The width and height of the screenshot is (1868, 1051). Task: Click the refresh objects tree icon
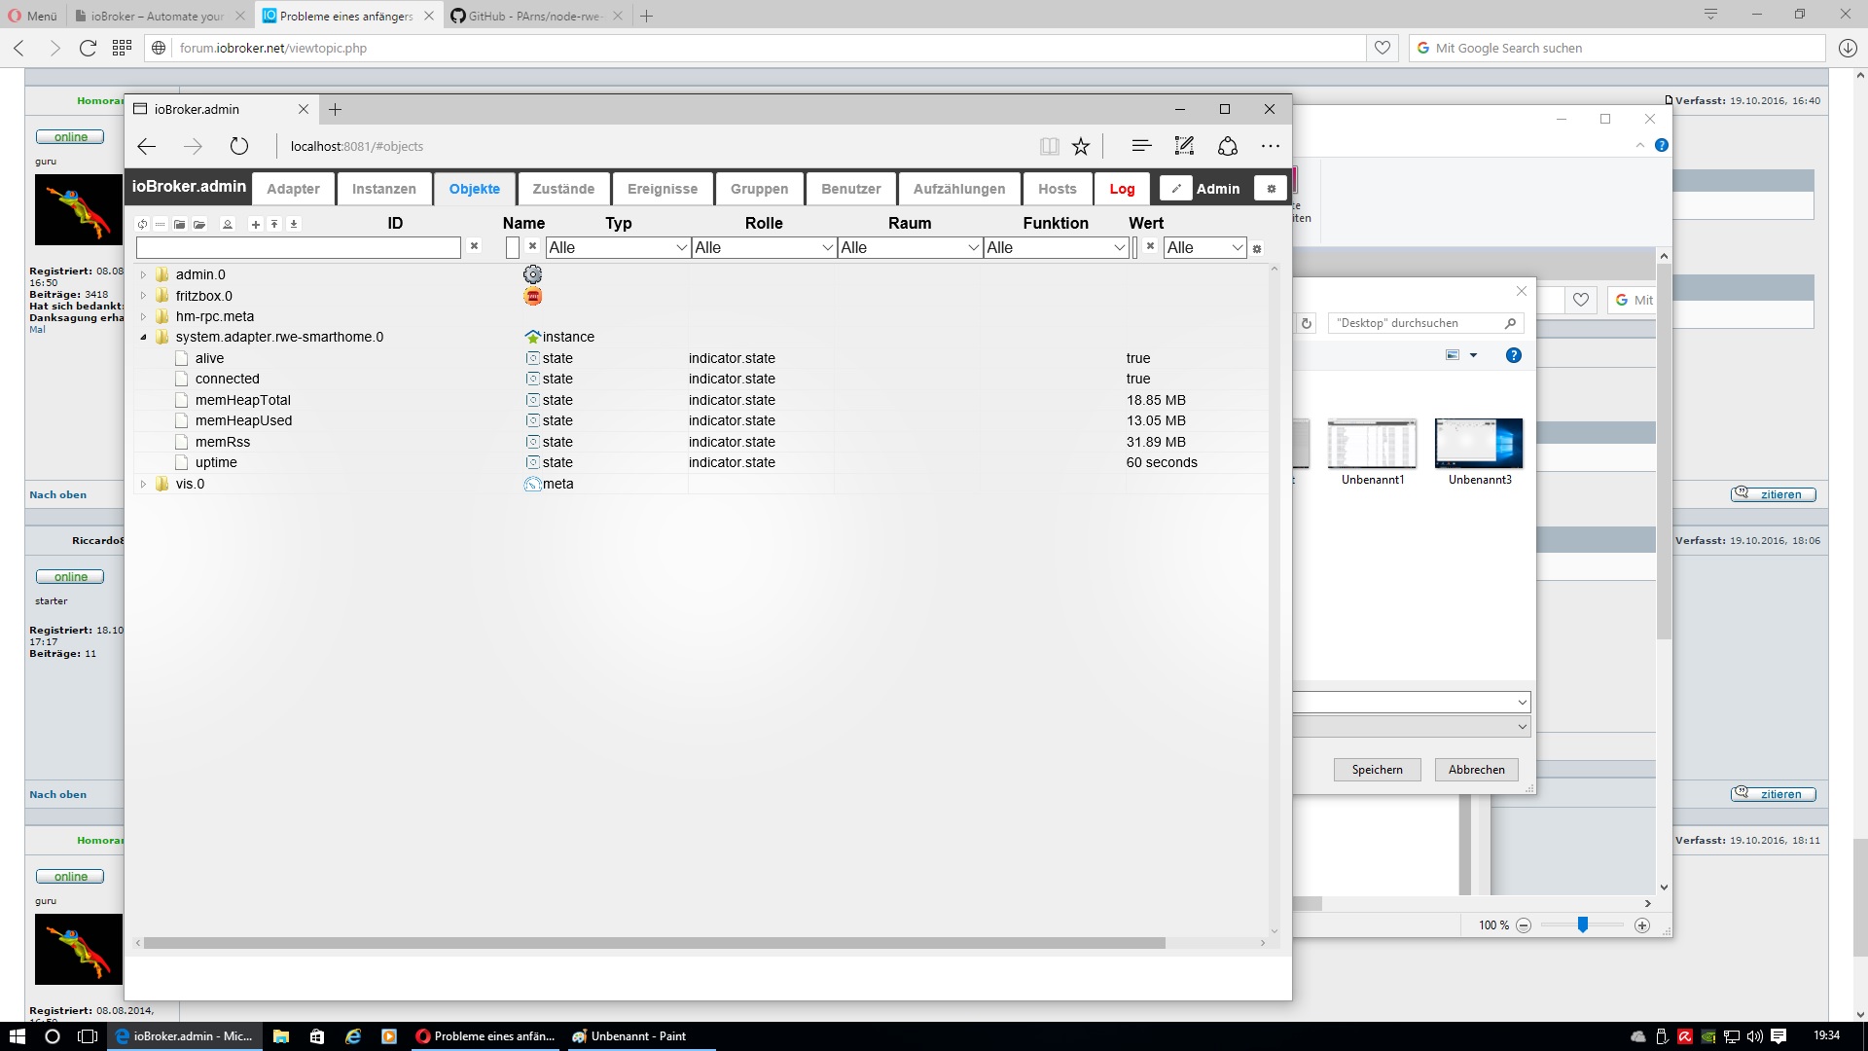142,224
